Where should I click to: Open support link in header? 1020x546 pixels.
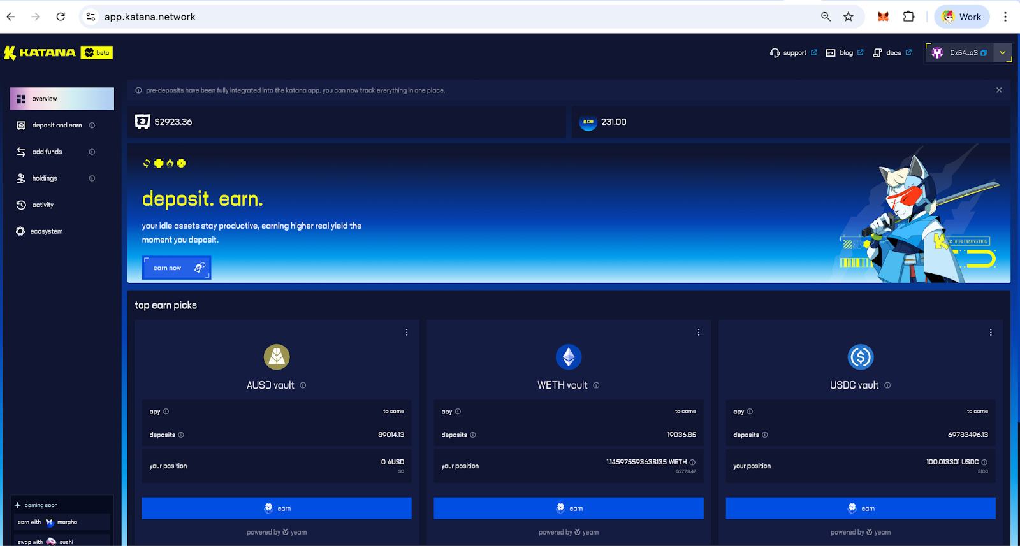[x=793, y=53]
